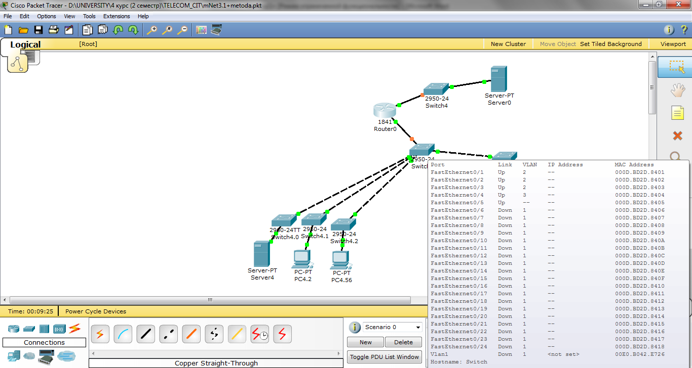Select Hubs device category

[44, 329]
